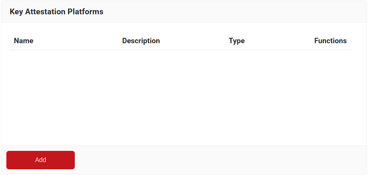Click blank space between Description and Type

point(194,41)
